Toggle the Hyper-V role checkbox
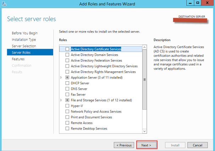The height and width of the screenshot is (151, 215). pyautogui.click(x=68, y=106)
